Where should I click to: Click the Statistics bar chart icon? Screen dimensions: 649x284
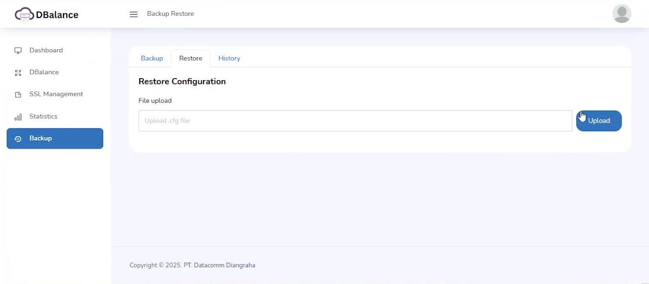[x=18, y=117]
